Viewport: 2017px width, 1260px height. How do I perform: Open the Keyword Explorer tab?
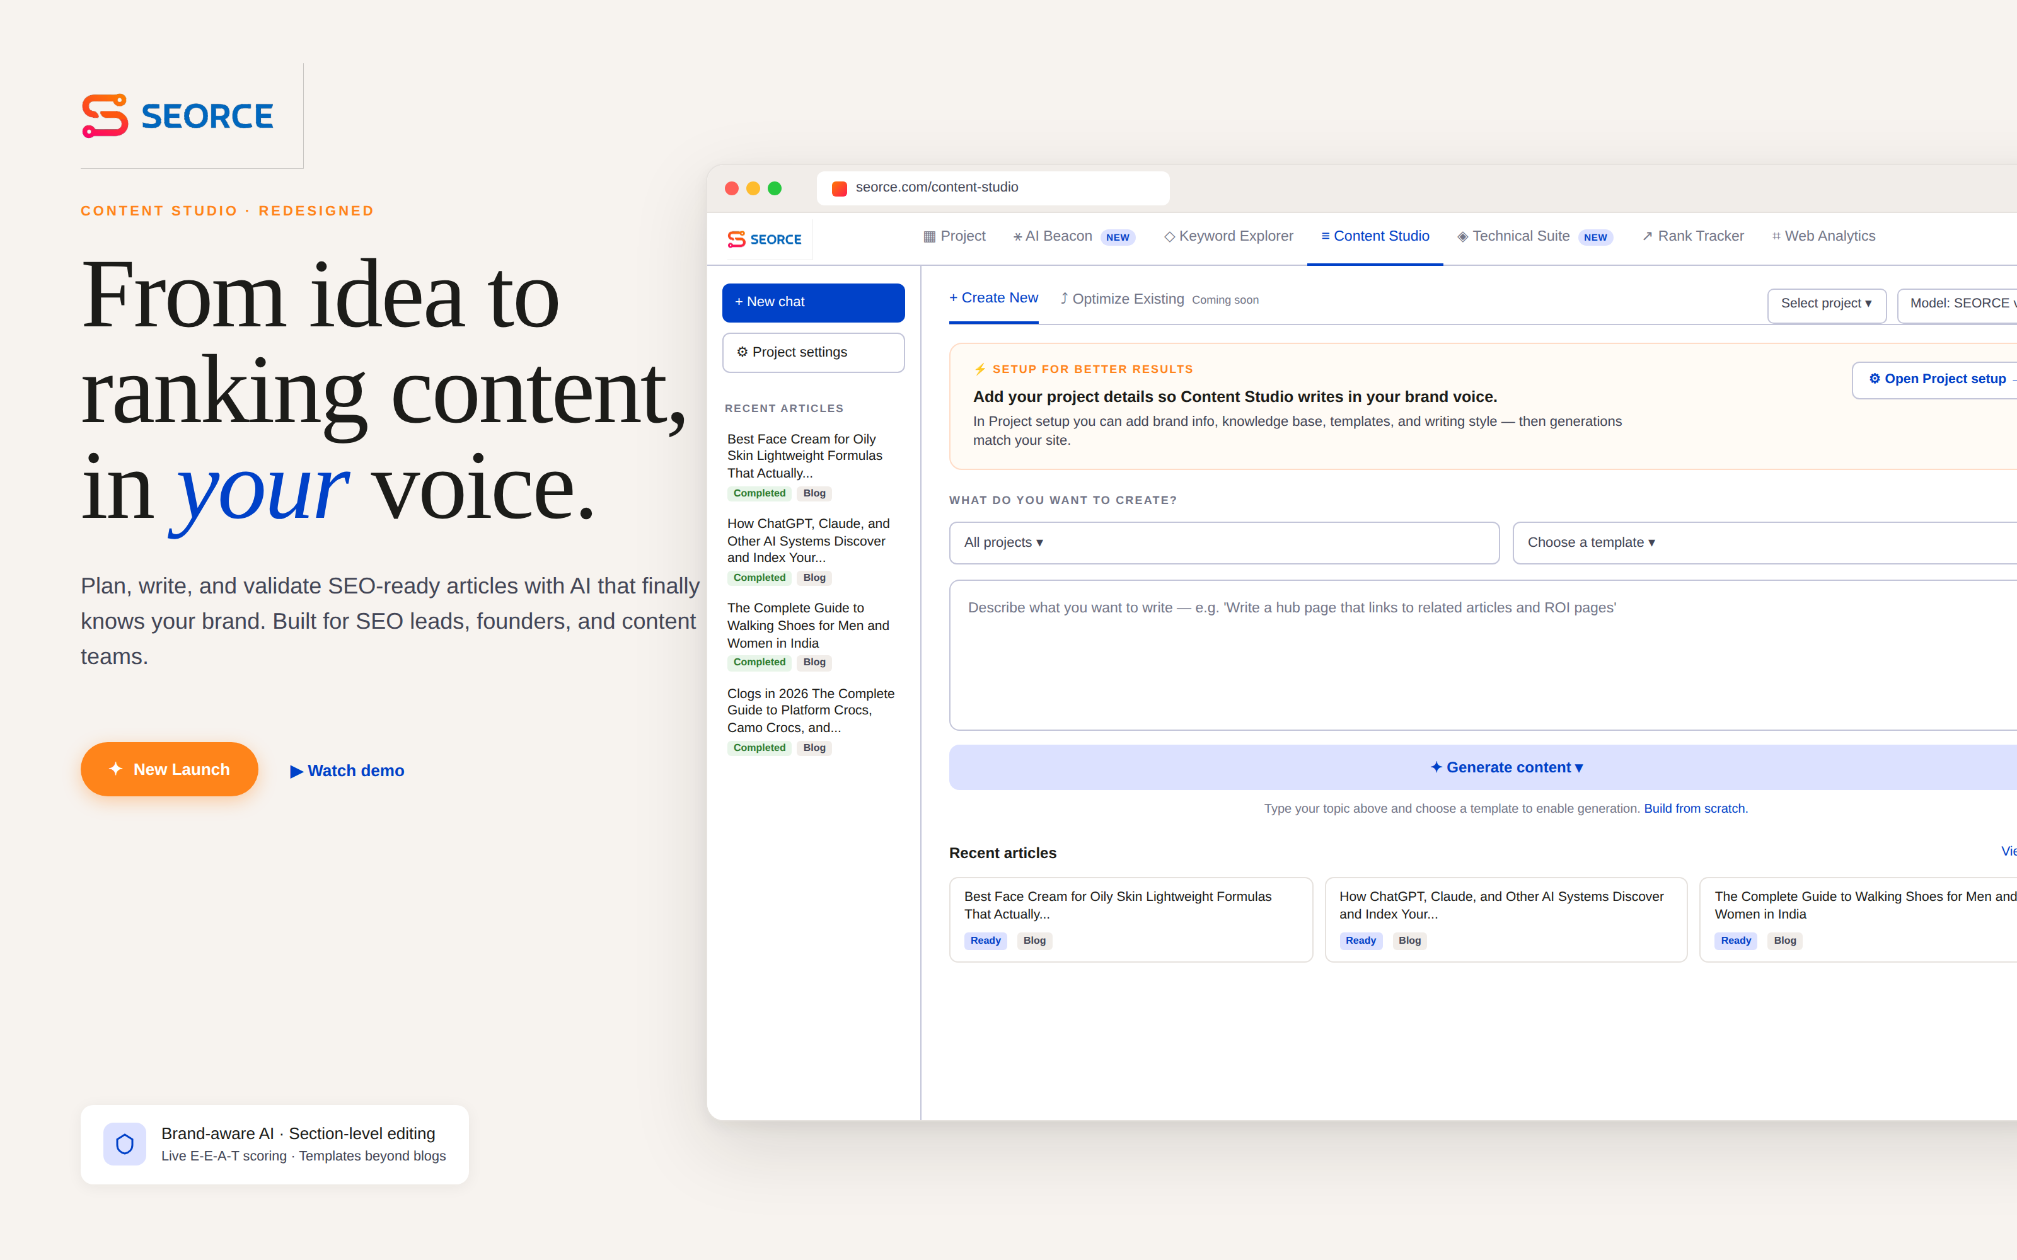1228,237
